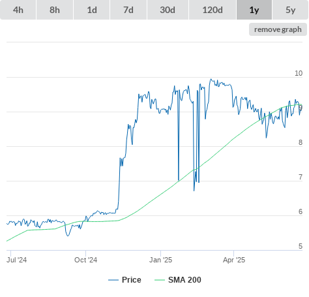The height and width of the screenshot is (297, 309).
Task: Toggle the Price series in legend
Action: pyautogui.click(x=125, y=280)
